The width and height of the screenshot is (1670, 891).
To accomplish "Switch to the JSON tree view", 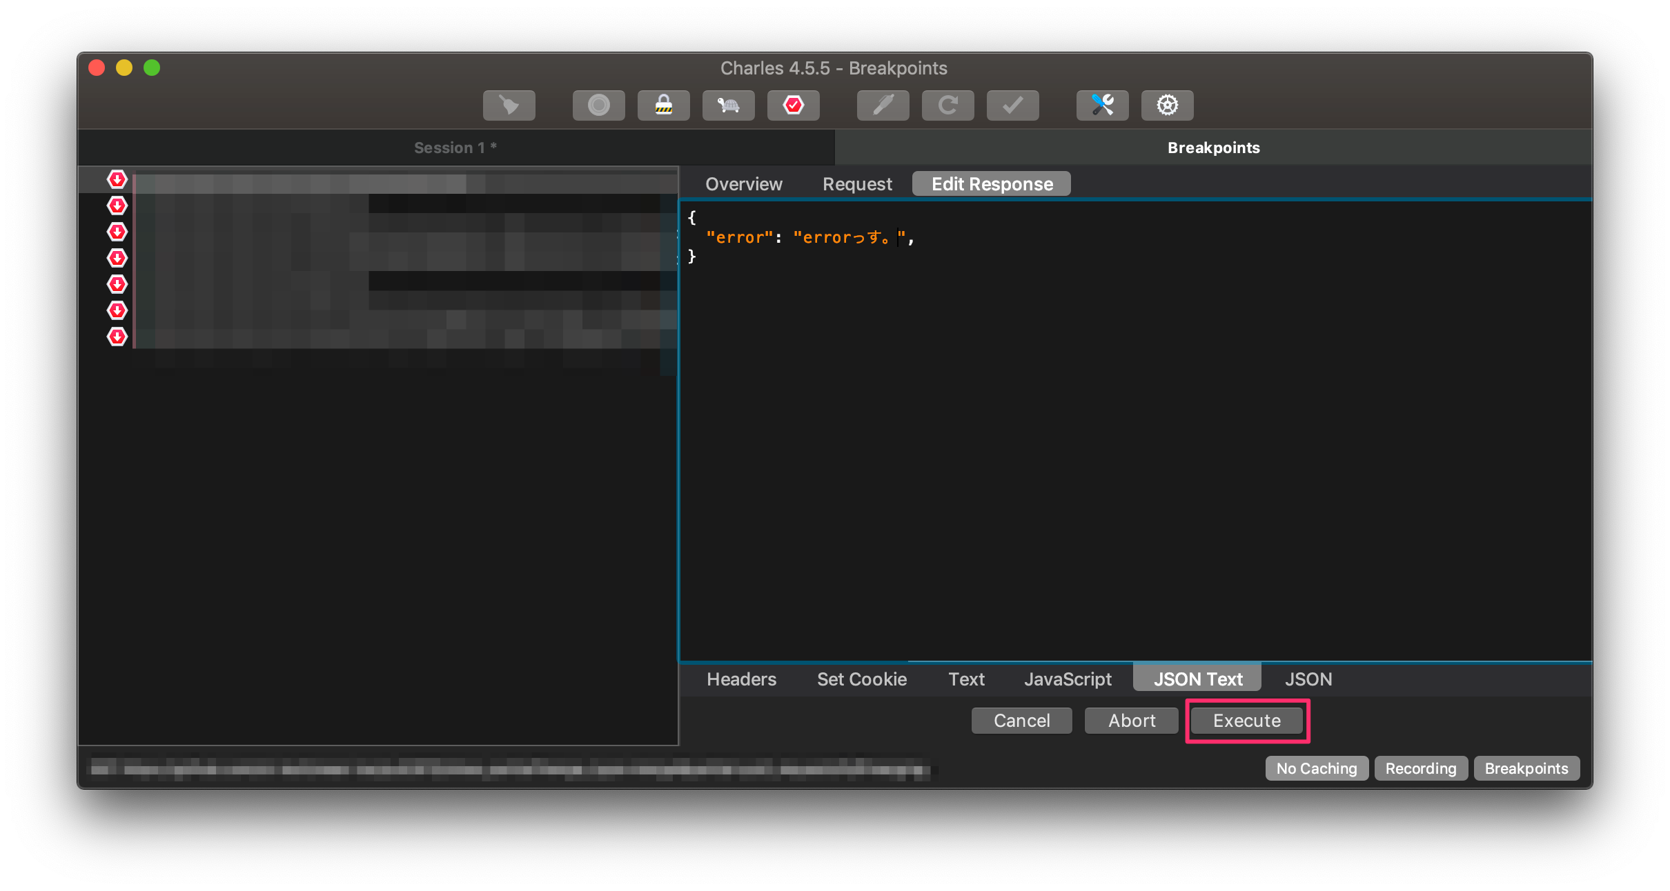I will (x=1308, y=679).
